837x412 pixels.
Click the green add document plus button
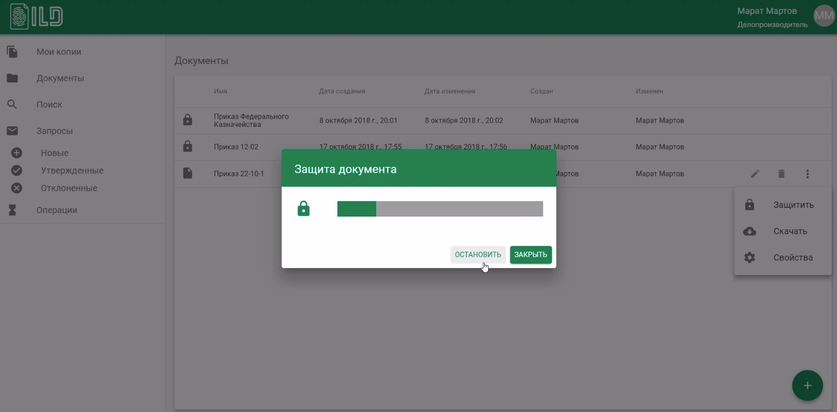coord(807,385)
